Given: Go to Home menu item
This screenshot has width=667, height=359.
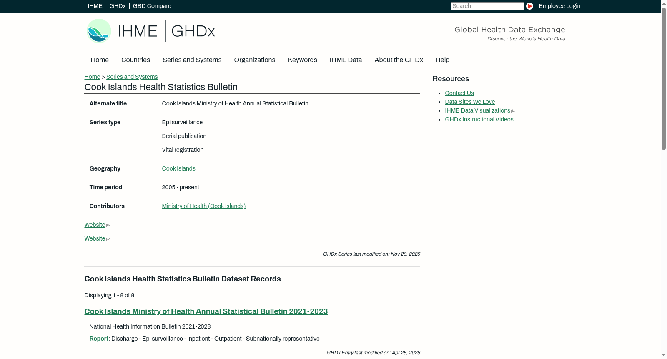Looking at the screenshot, I should [x=100, y=60].
